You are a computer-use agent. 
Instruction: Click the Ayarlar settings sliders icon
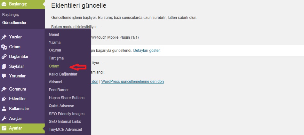4,128
